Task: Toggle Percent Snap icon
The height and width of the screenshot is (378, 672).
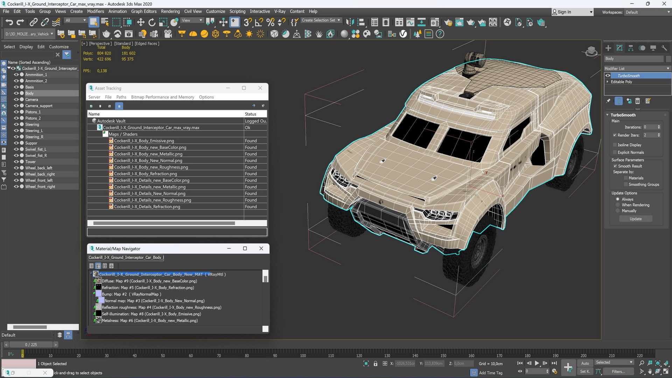Action: point(270,22)
